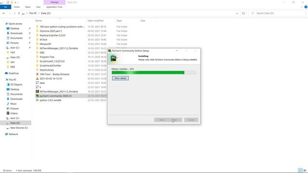Image resolution: width=308 pixels, height=173 pixels.
Task: Select Quick access in the sidebar
Action: pos(15,24)
